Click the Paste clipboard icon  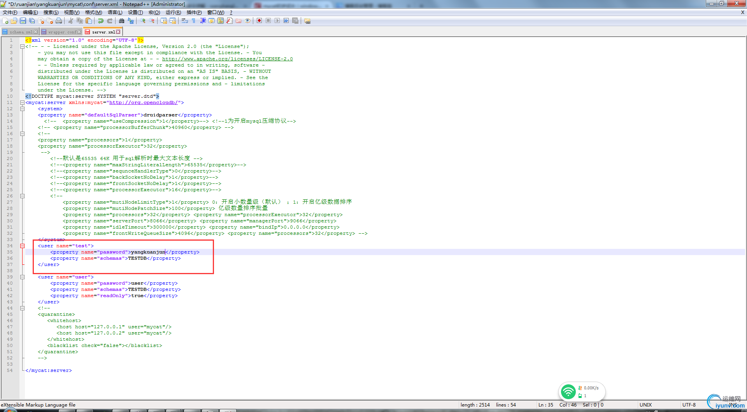tap(89, 21)
